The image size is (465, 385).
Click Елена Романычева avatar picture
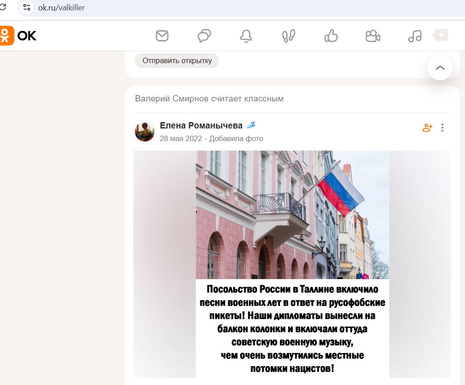click(x=145, y=132)
